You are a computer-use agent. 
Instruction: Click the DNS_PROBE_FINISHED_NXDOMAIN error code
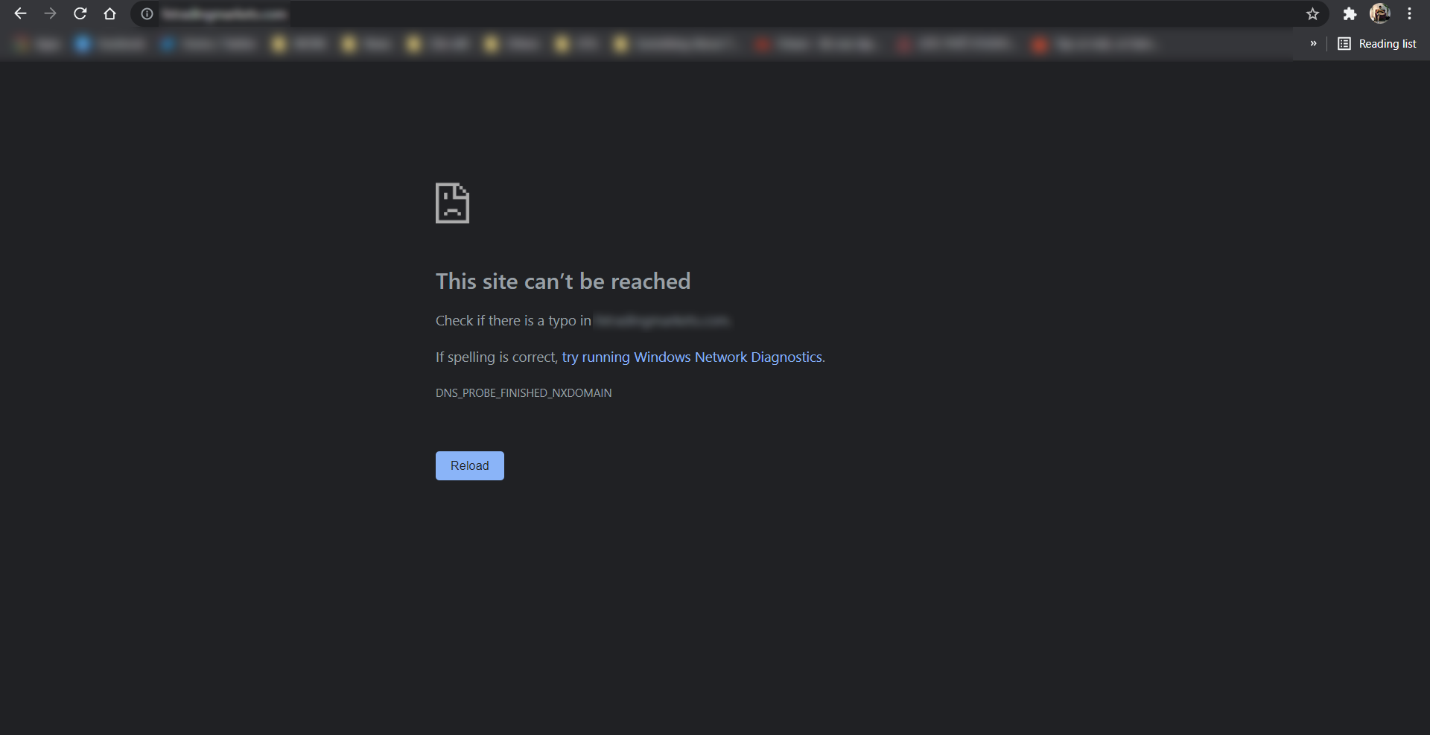click(x=524, y=393)
